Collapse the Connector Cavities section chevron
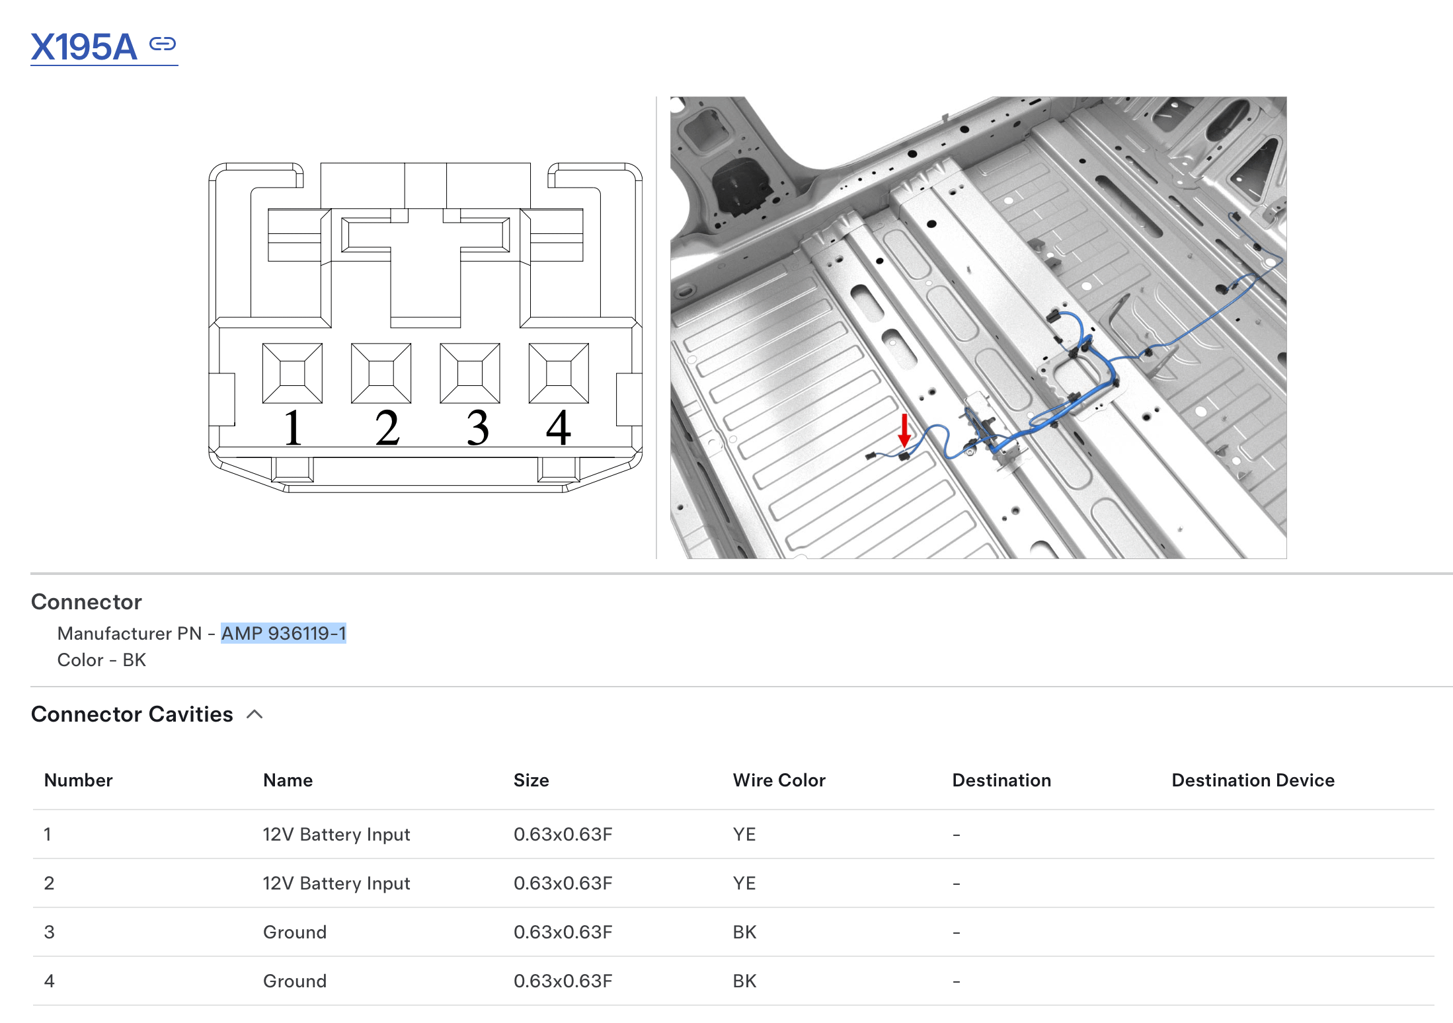The width and height of the screenshot is (1453, 1023). point(255,714)
